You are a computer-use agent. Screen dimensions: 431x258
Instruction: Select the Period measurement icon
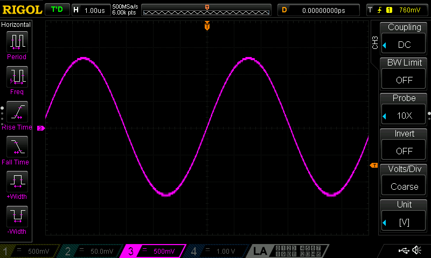point(17,42)
